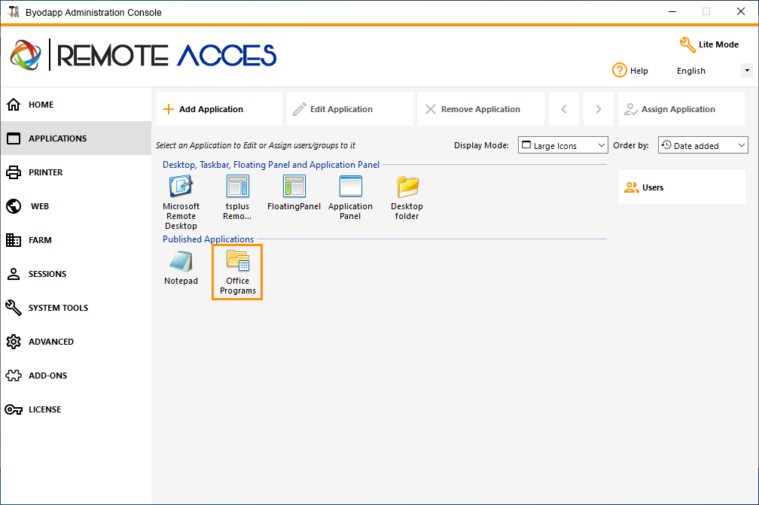This screenshot has width=759, height=505.
Task: Open the SESSIONS section
Action: (76, 274)
